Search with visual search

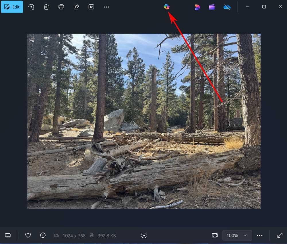[144, 235]
